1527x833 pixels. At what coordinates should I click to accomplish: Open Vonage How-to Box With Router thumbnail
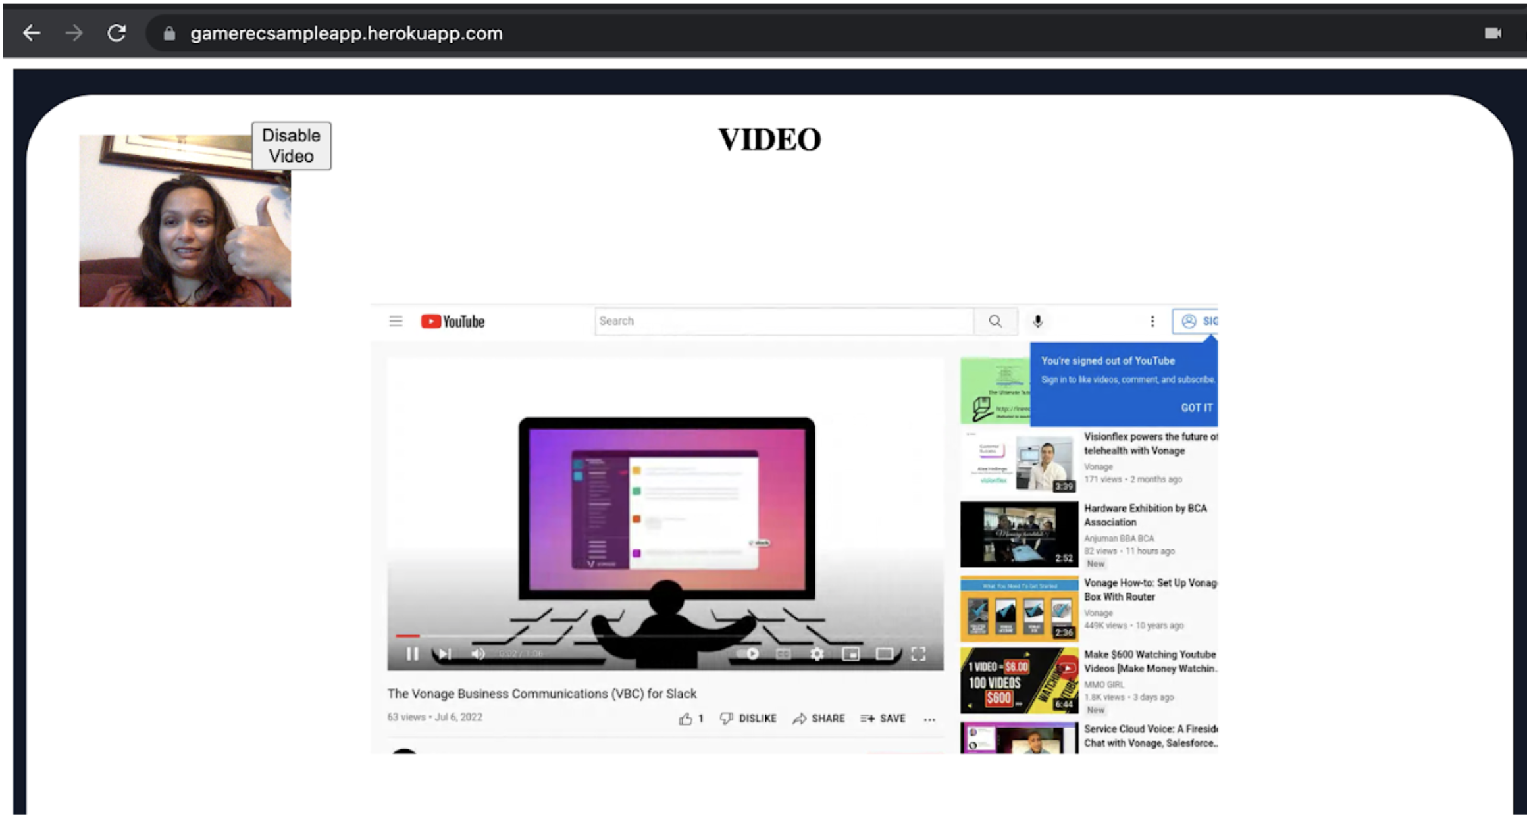click(1019, 608)
